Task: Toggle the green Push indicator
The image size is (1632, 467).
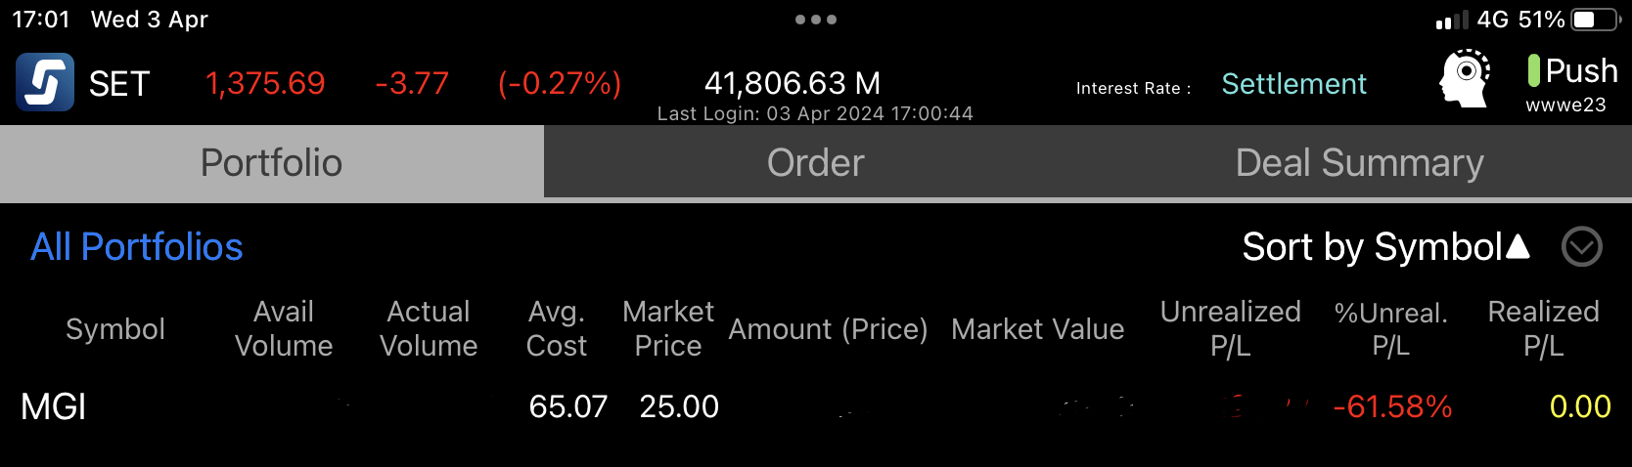Action: coord(1534,70)
